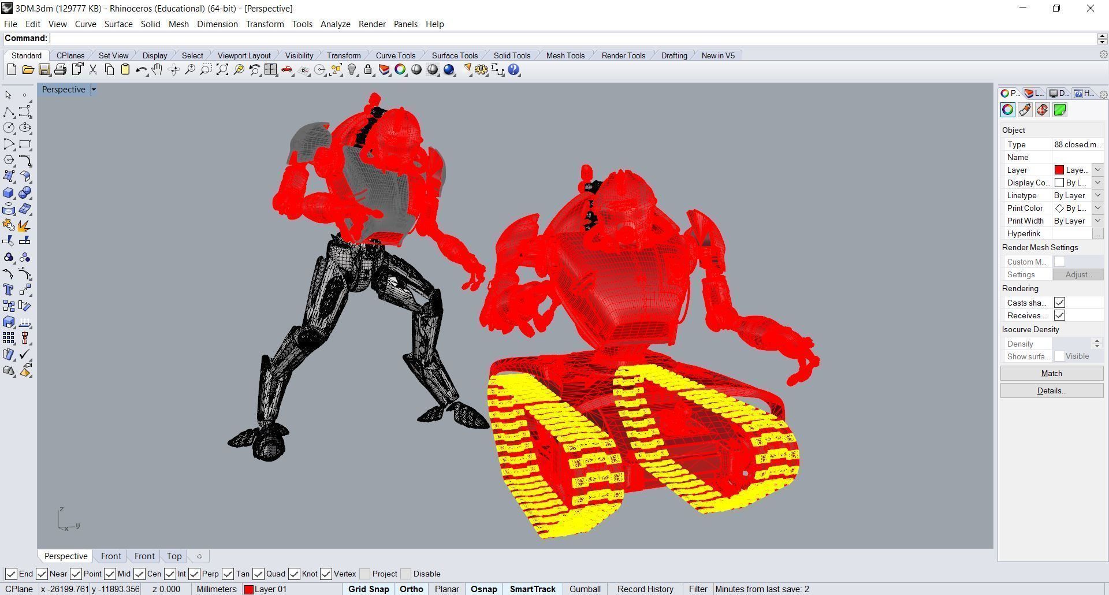Viewport: 1109px width, 595px height.
Task: Toggle the Perp osnap checkbox
Action: pos(194,574)
